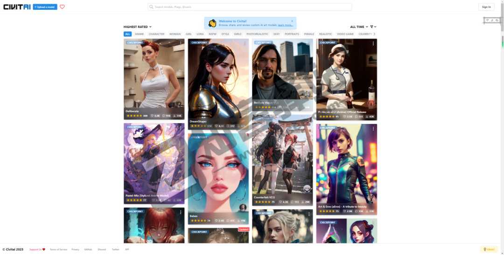The image size is (504, 255).
Task: Toggle the PHOTOREALISTIC category filter chip
Action: click(257, 34)
